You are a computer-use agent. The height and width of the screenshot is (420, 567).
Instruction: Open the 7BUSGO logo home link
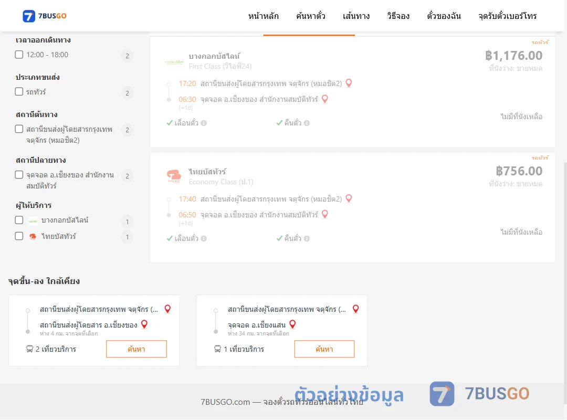click(x=45, y=16)
